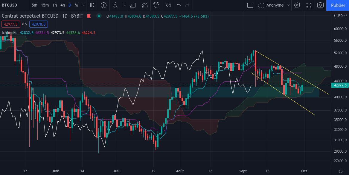Open the Anonyme account dropdown

pos(273,5)
